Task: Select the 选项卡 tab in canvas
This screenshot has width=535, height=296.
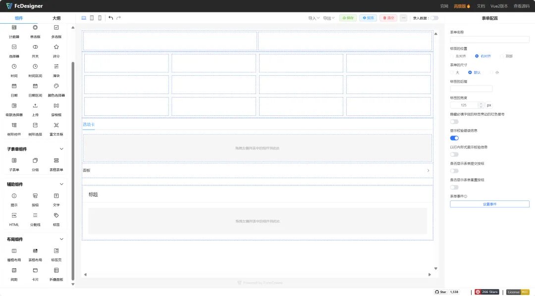Action: point(88,124)
